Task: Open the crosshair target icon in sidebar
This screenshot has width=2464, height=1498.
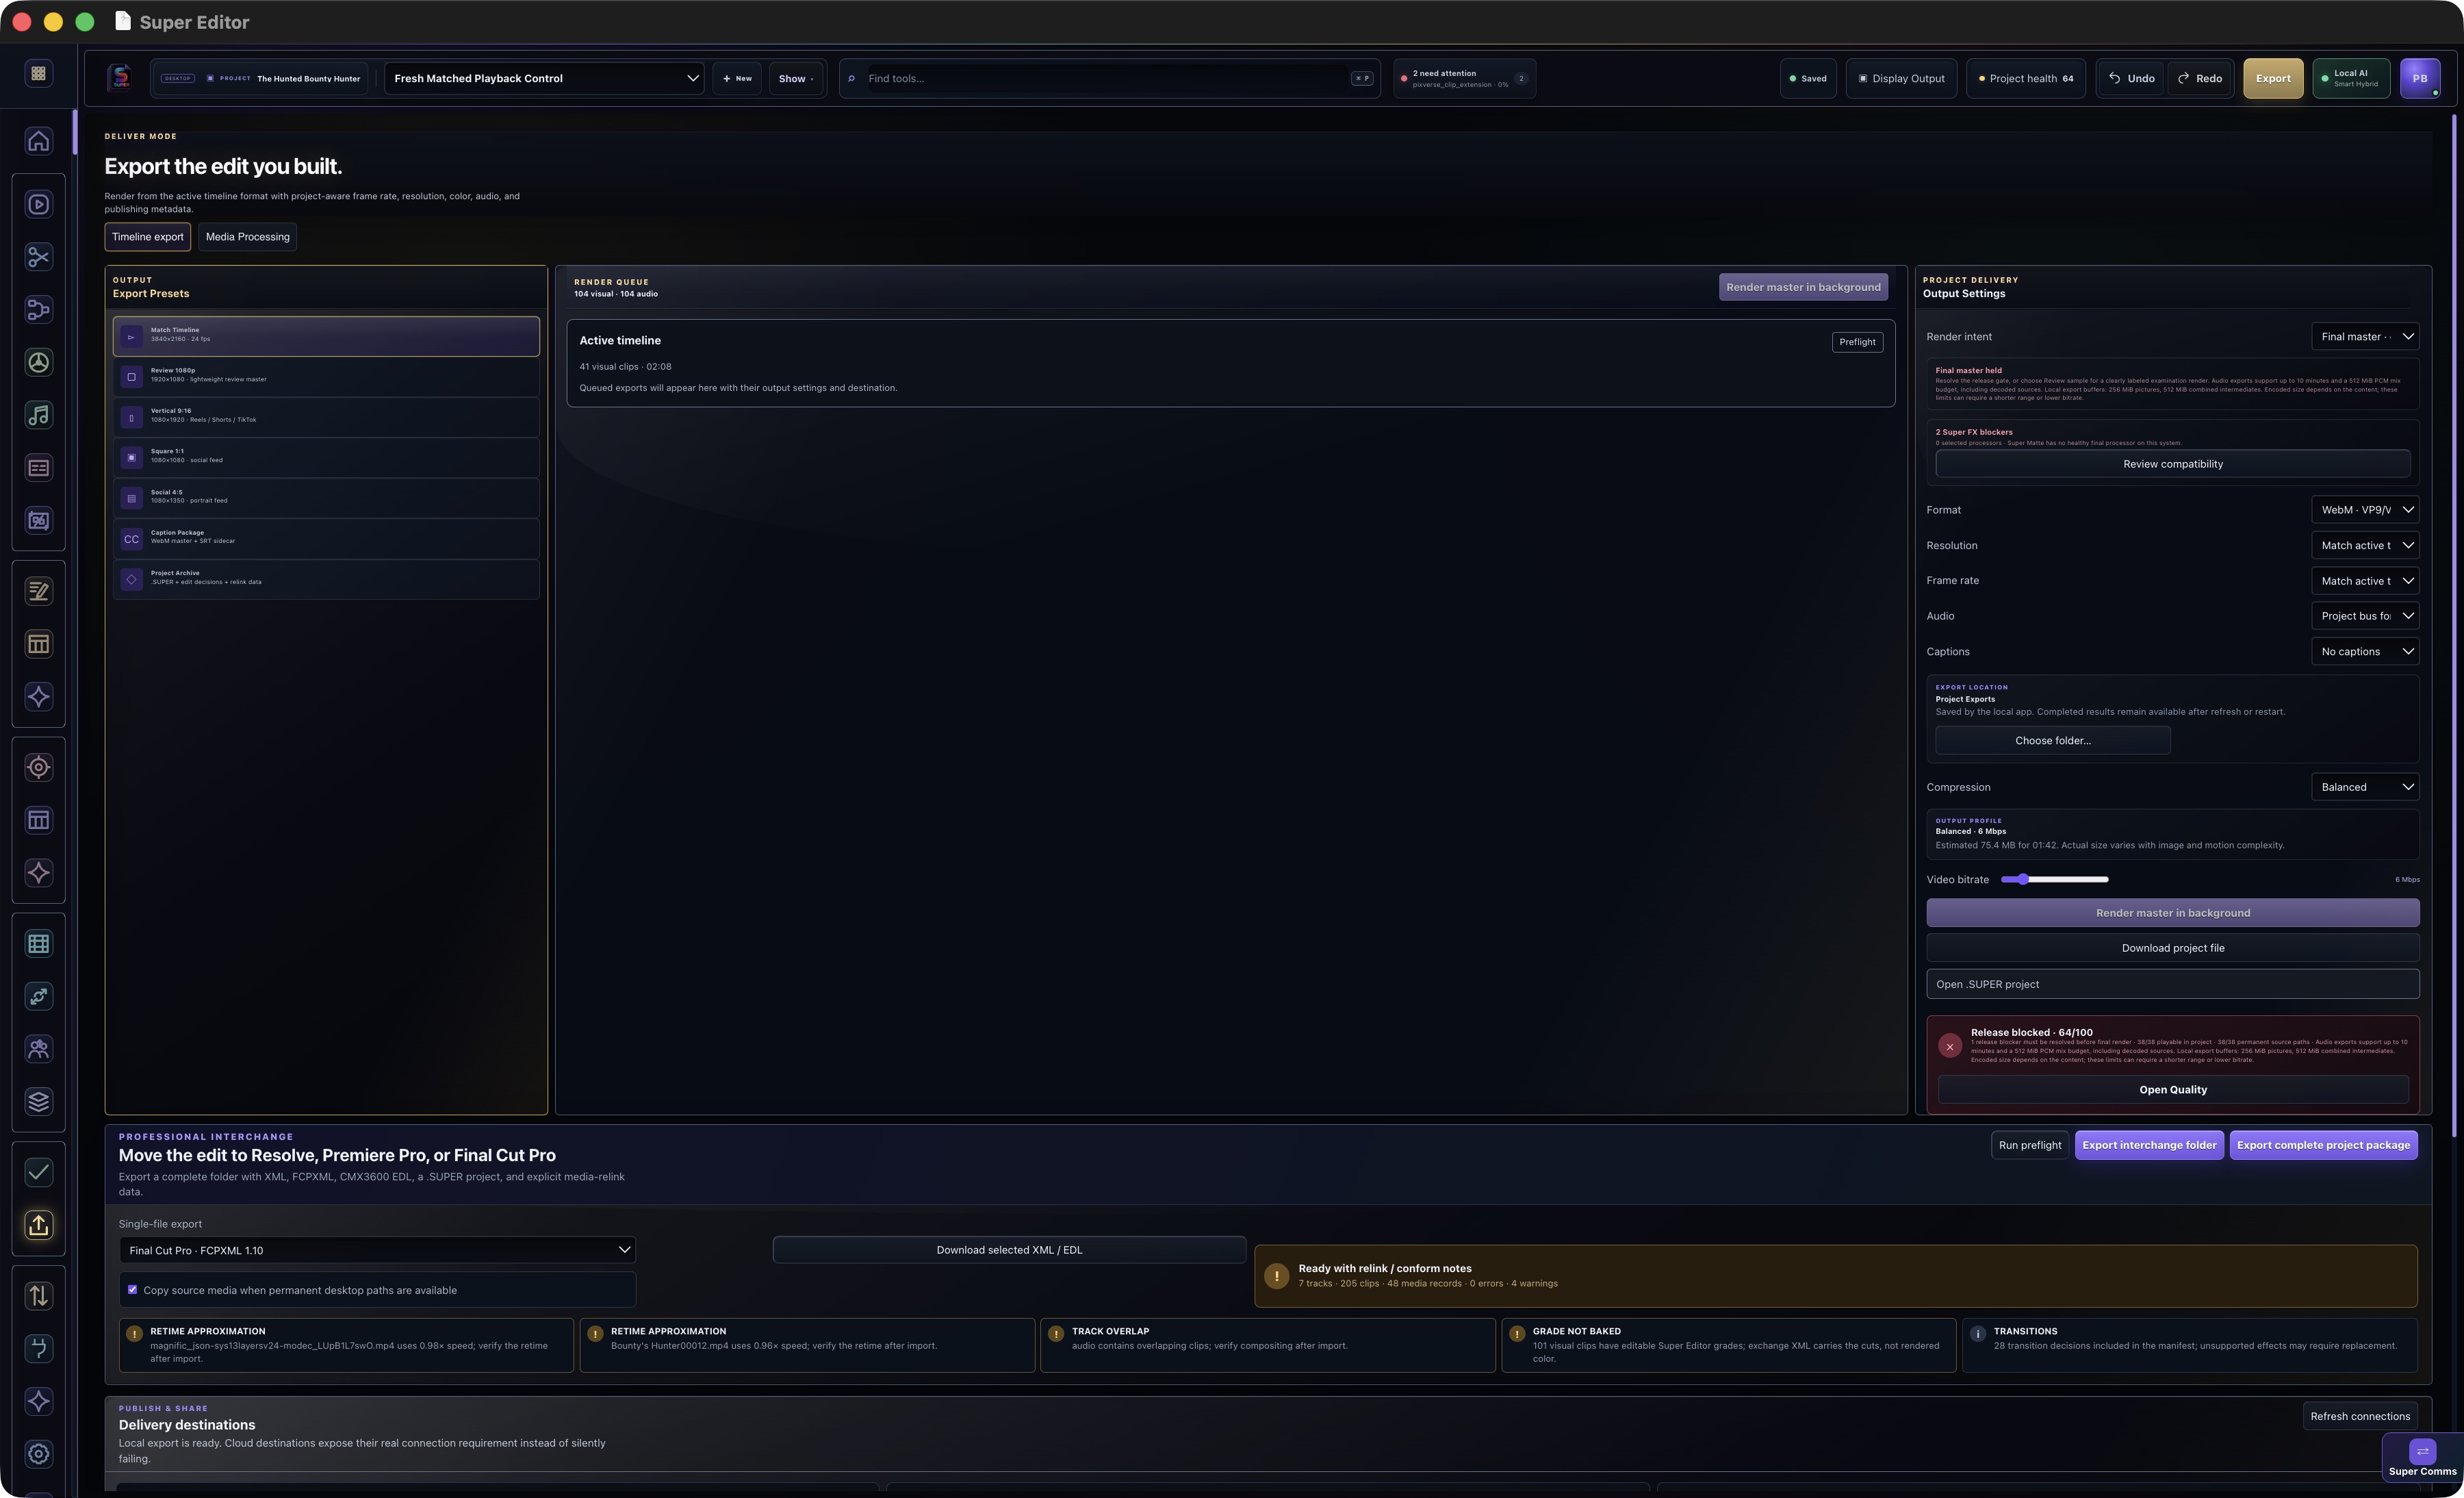Action: [38, 767]
